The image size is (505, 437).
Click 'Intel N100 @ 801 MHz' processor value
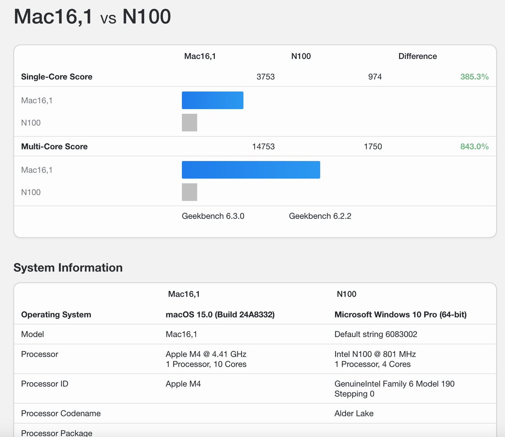pos(375,354)
